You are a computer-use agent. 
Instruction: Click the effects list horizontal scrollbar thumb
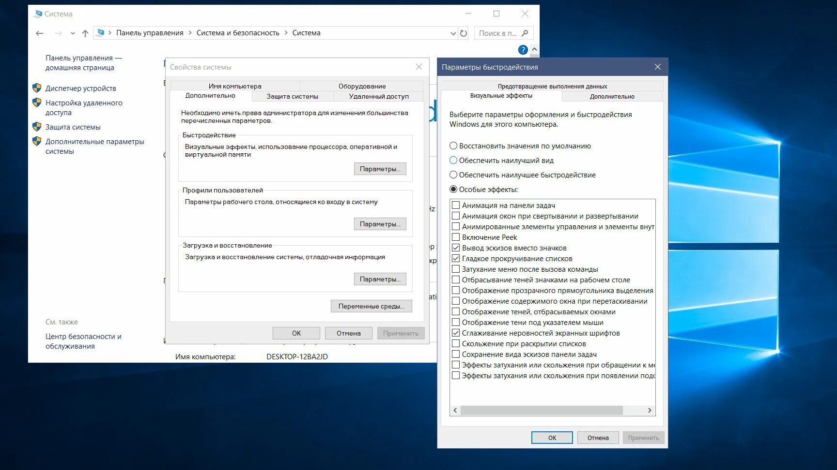[542, 410]
